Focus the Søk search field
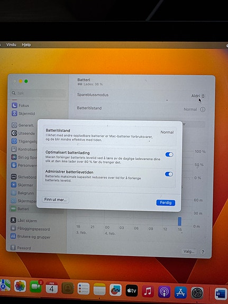Viewport: 228px width, 304px height. [38, 93]
